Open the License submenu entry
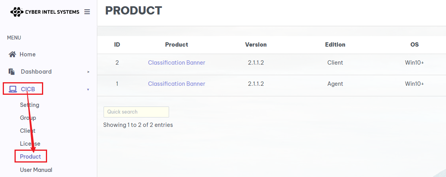Image resolution: width=446 pixels, height=177 pixels. (30, 143)
